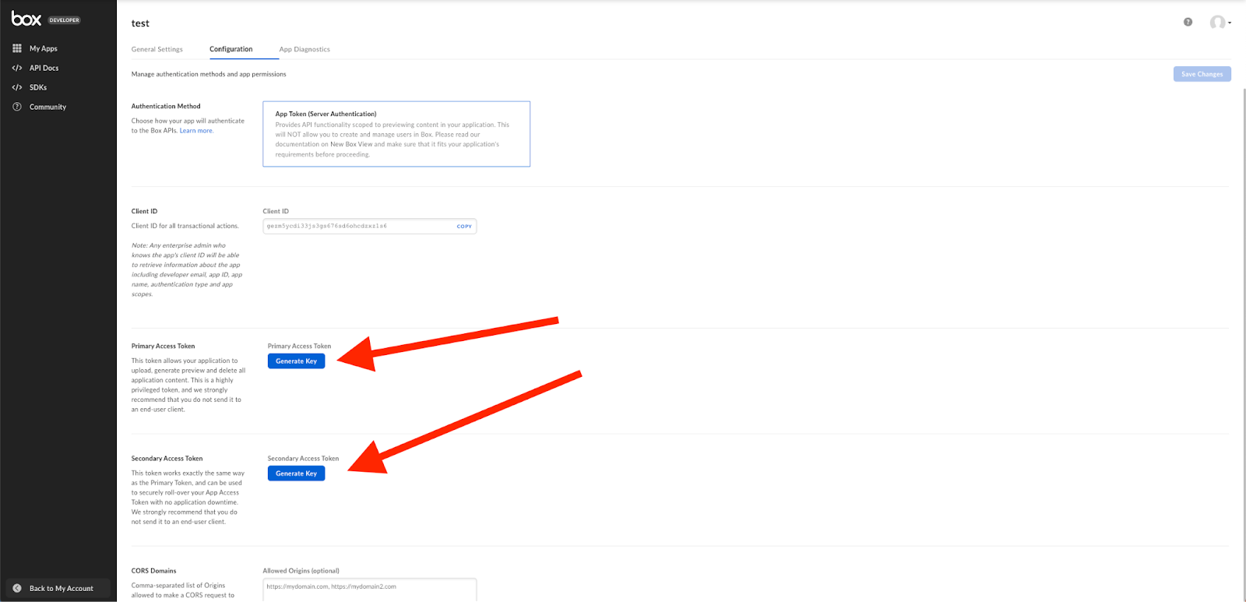Copy the Client ID

click(x=464, y=227)
